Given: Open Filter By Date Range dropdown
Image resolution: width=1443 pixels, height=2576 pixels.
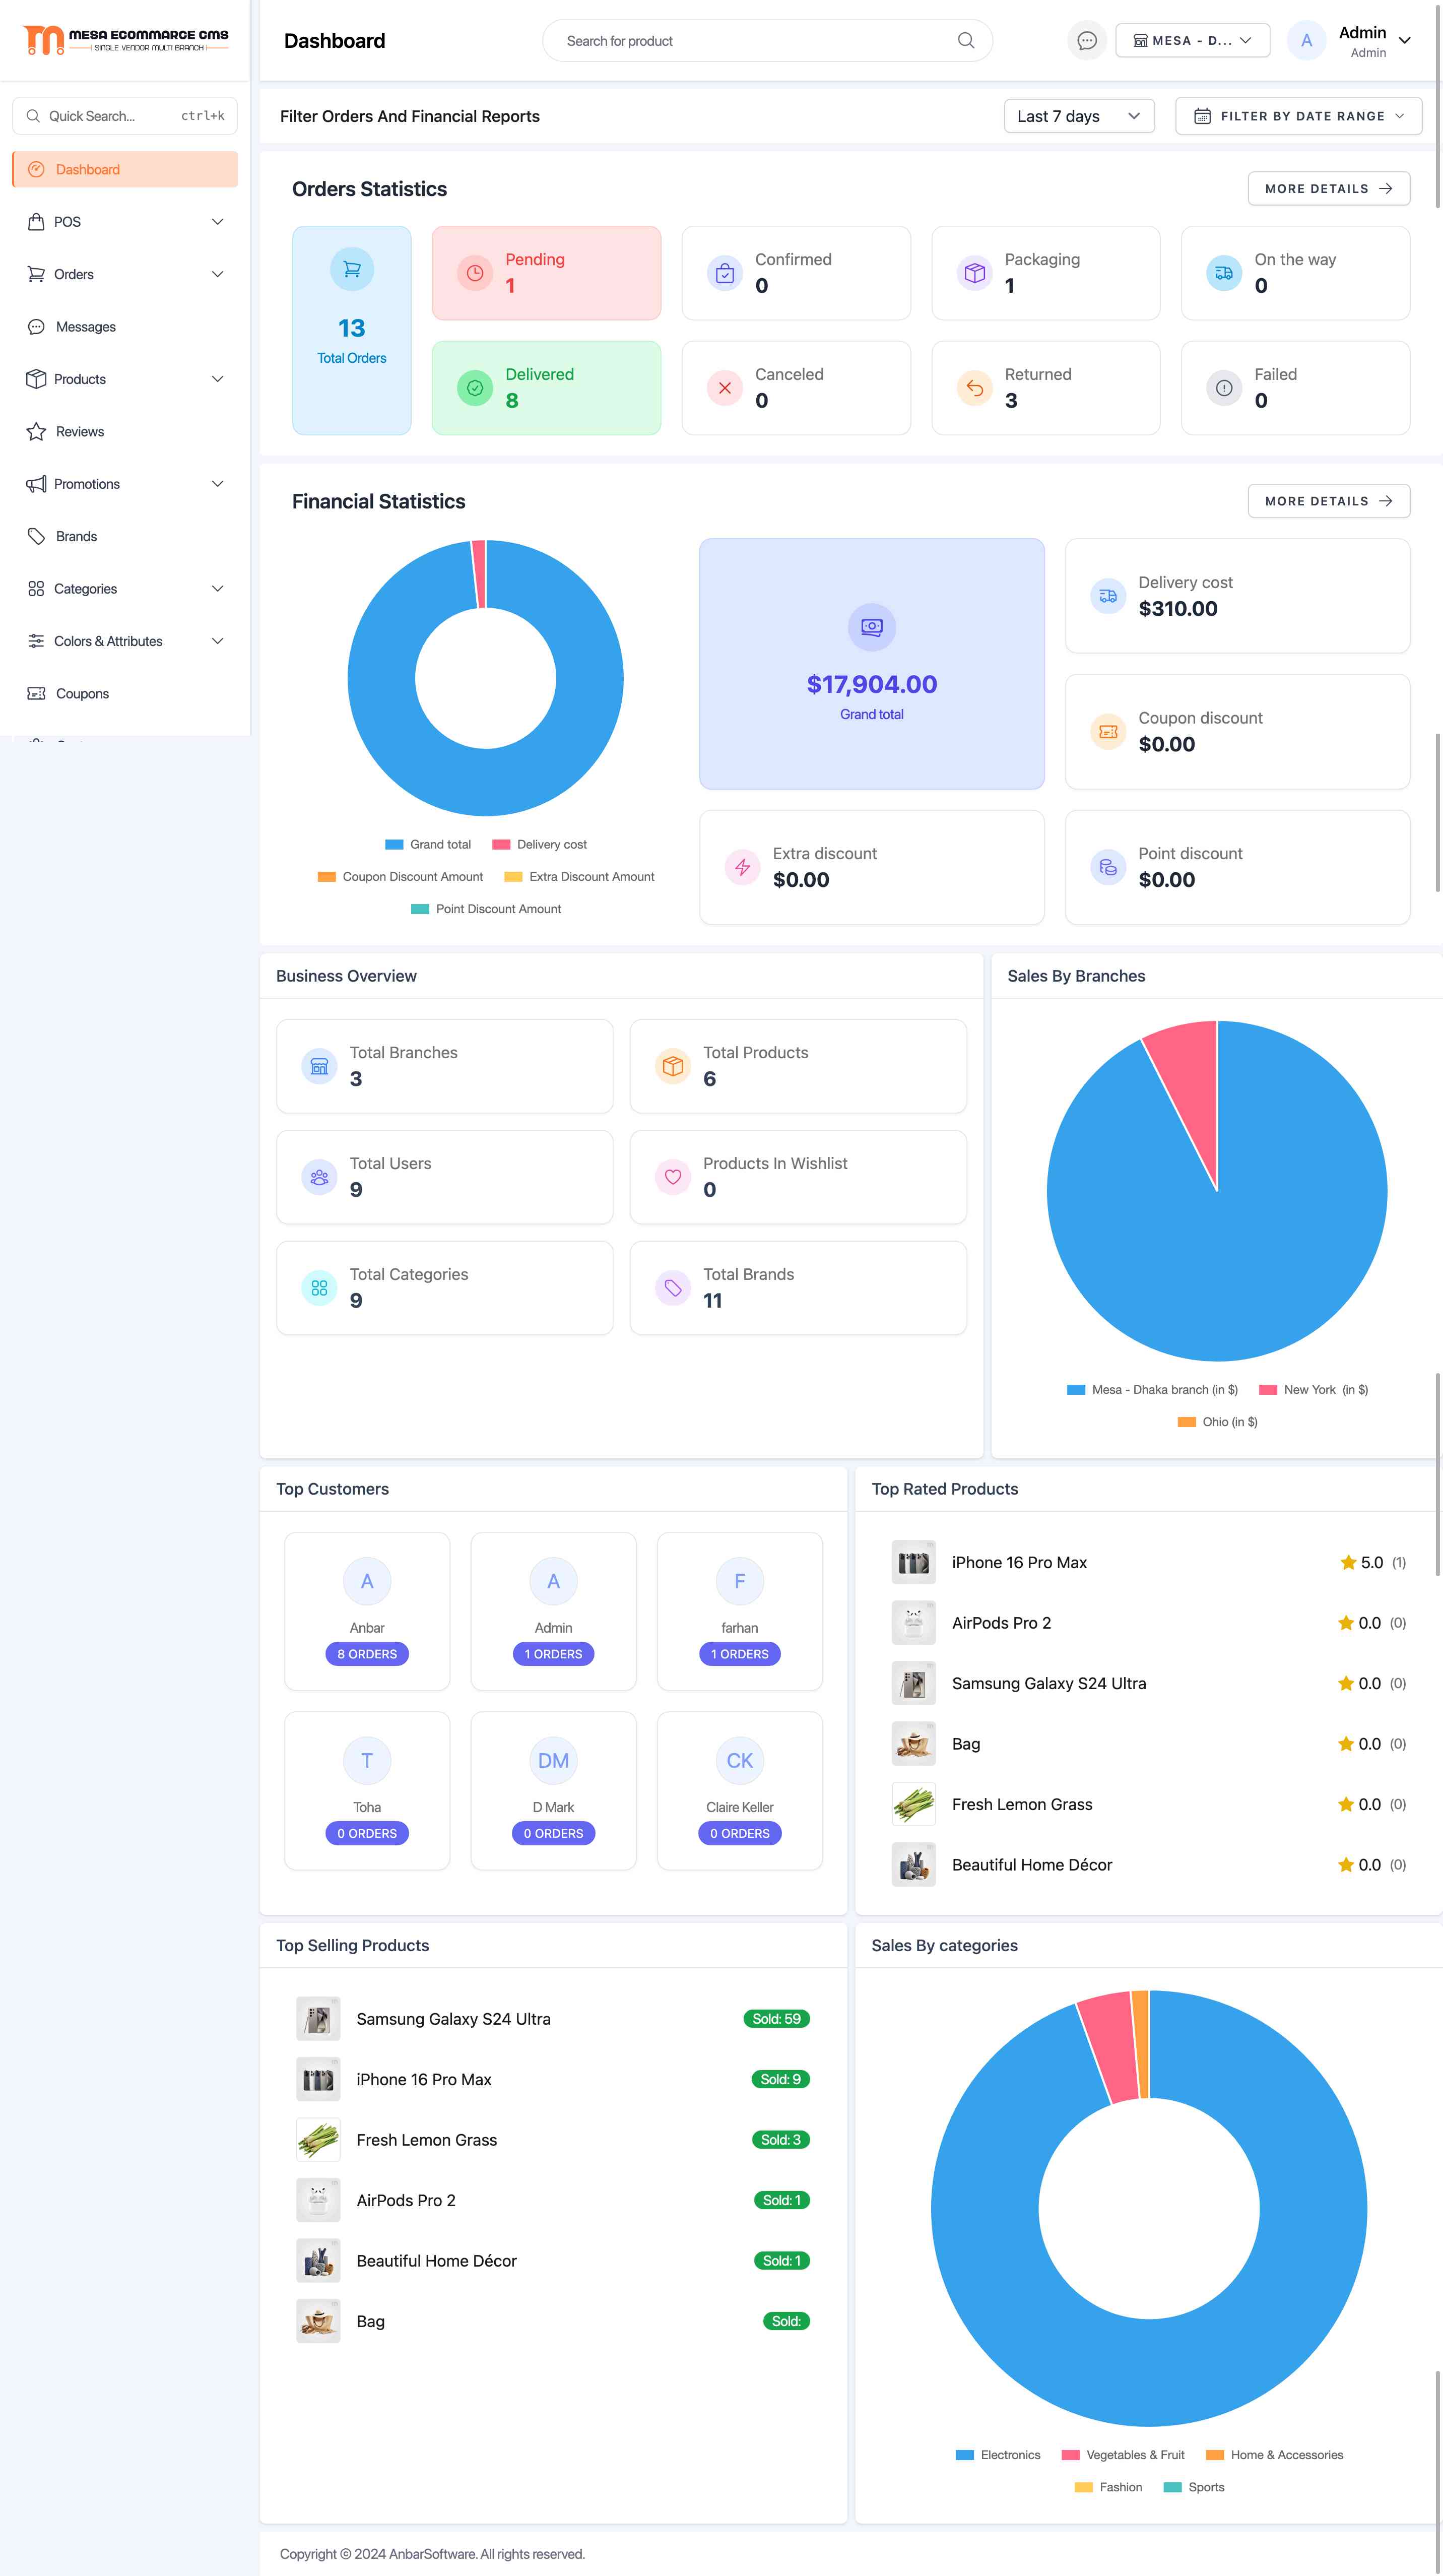Looking at the screenshot, I should pos(1298,116).
